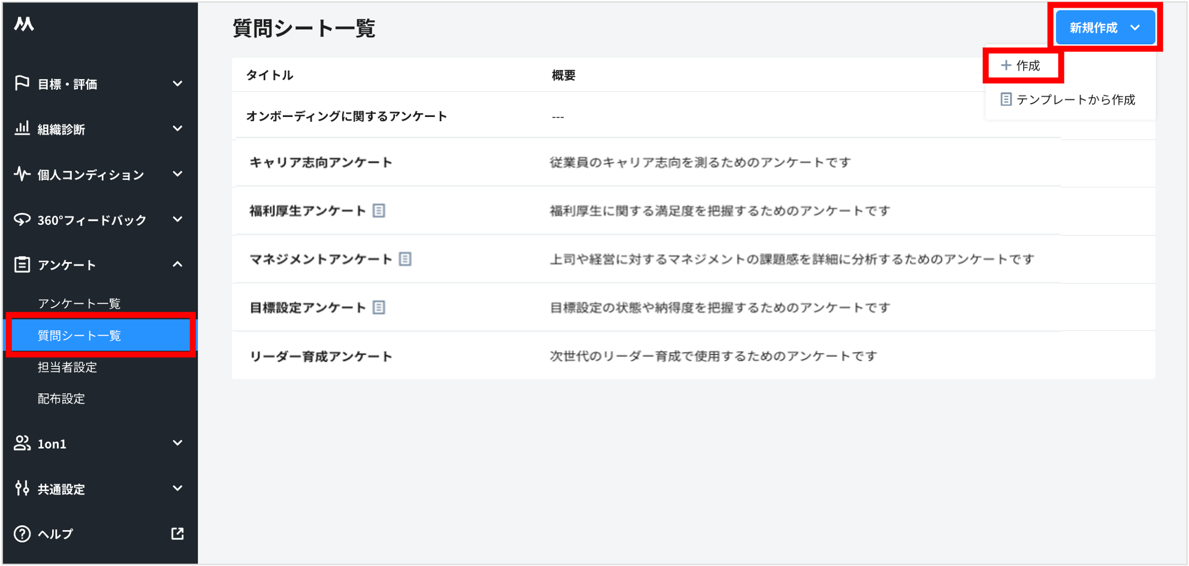1189x566 pixels.
Task: Open the document icon beside 福利厚生アンケート
Action: click(379, 210)
